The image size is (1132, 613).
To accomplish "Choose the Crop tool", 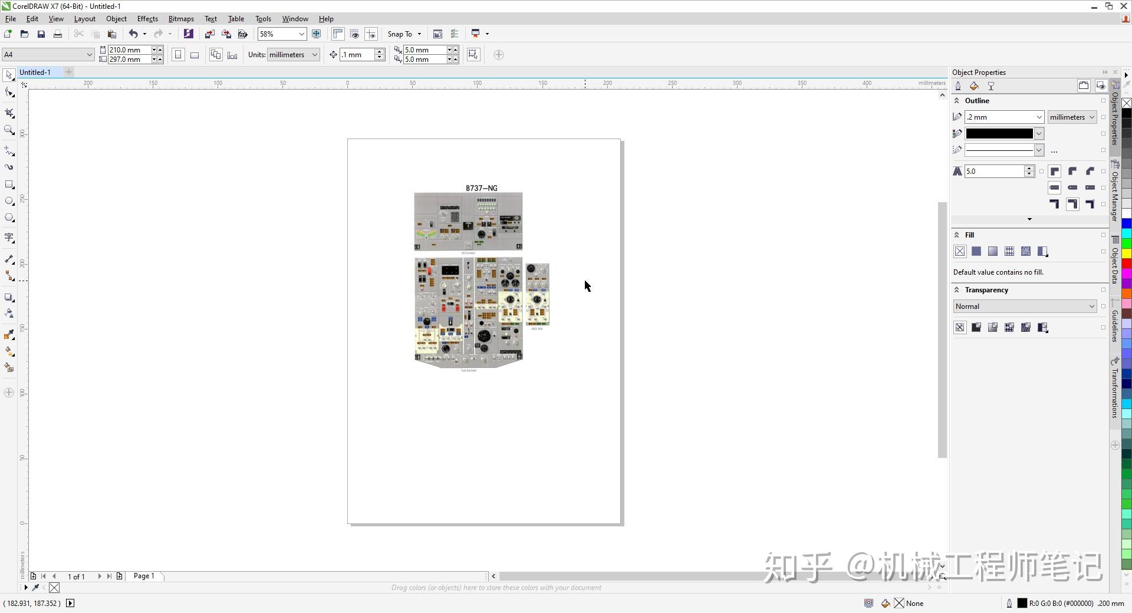I will pyautogui.click(x=9, y=113).
